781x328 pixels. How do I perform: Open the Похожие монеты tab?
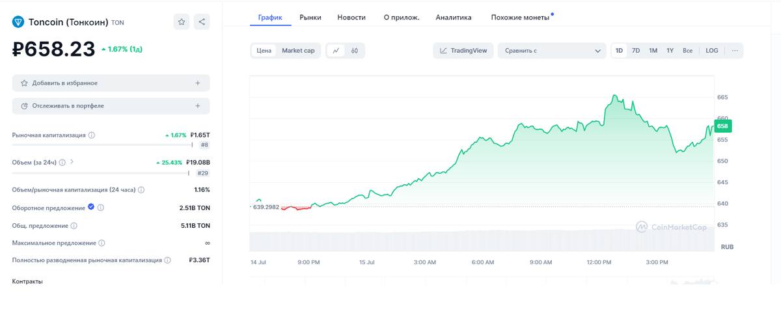point(520,18)
